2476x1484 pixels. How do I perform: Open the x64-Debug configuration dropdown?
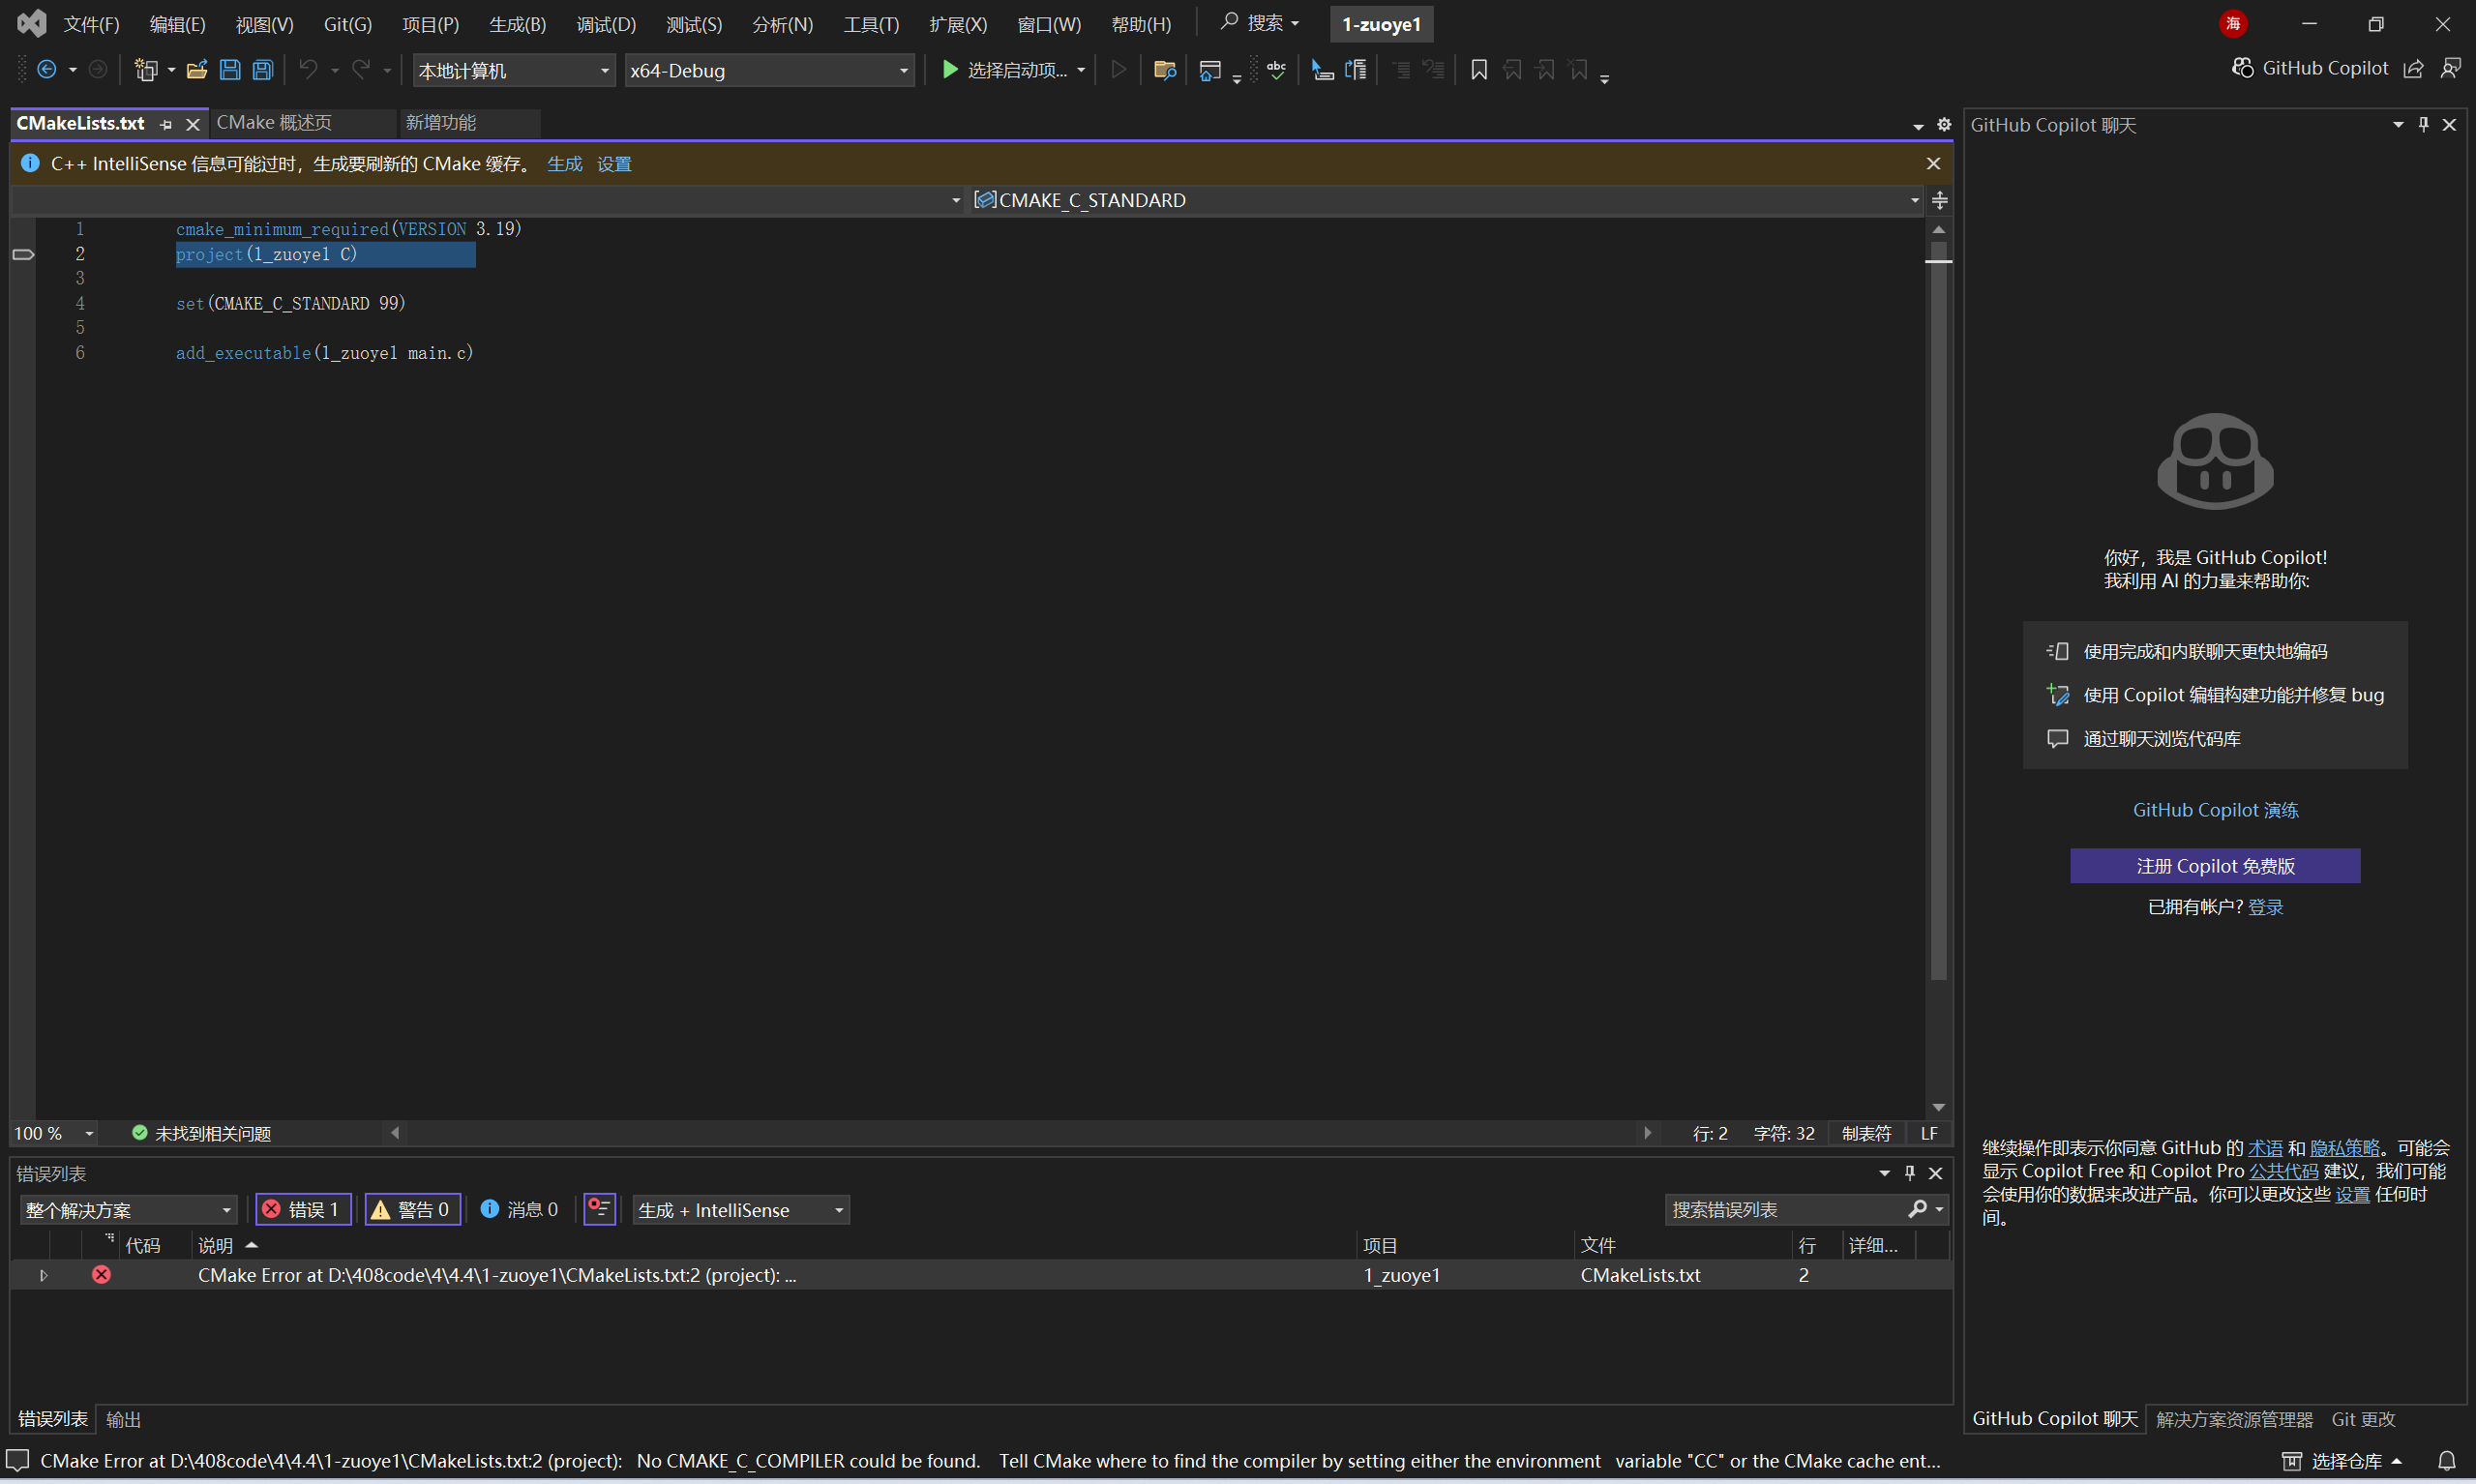point(769,71)
